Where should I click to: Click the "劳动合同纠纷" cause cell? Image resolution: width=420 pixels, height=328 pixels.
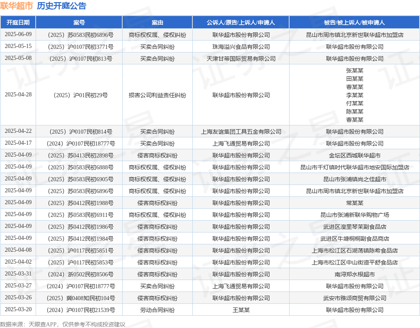(157, 310)
